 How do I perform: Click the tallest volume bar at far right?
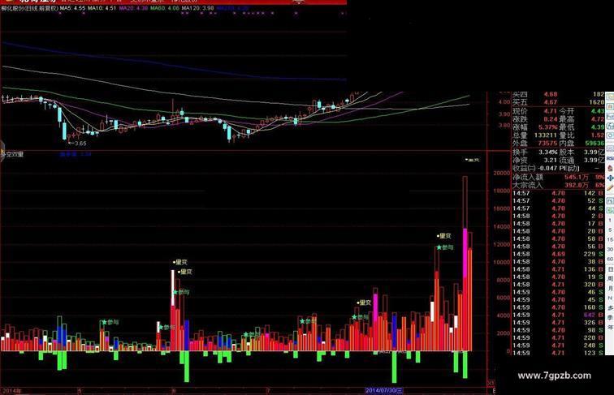coord(465,264)
